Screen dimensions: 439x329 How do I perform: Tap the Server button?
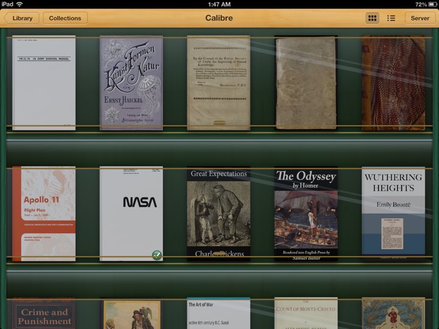pos(419,18)
